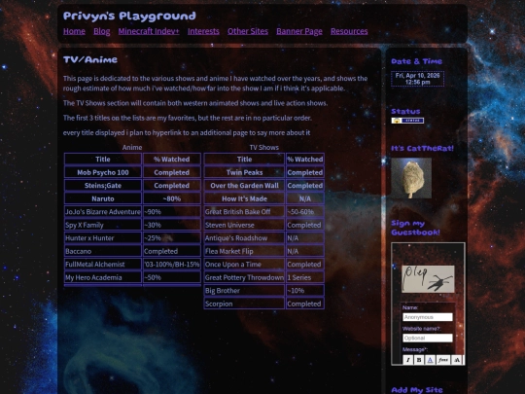Click the text color button in guestbook
Viewport: 525px width, 394px height.
pyautogui.click(x=431, y=360)
